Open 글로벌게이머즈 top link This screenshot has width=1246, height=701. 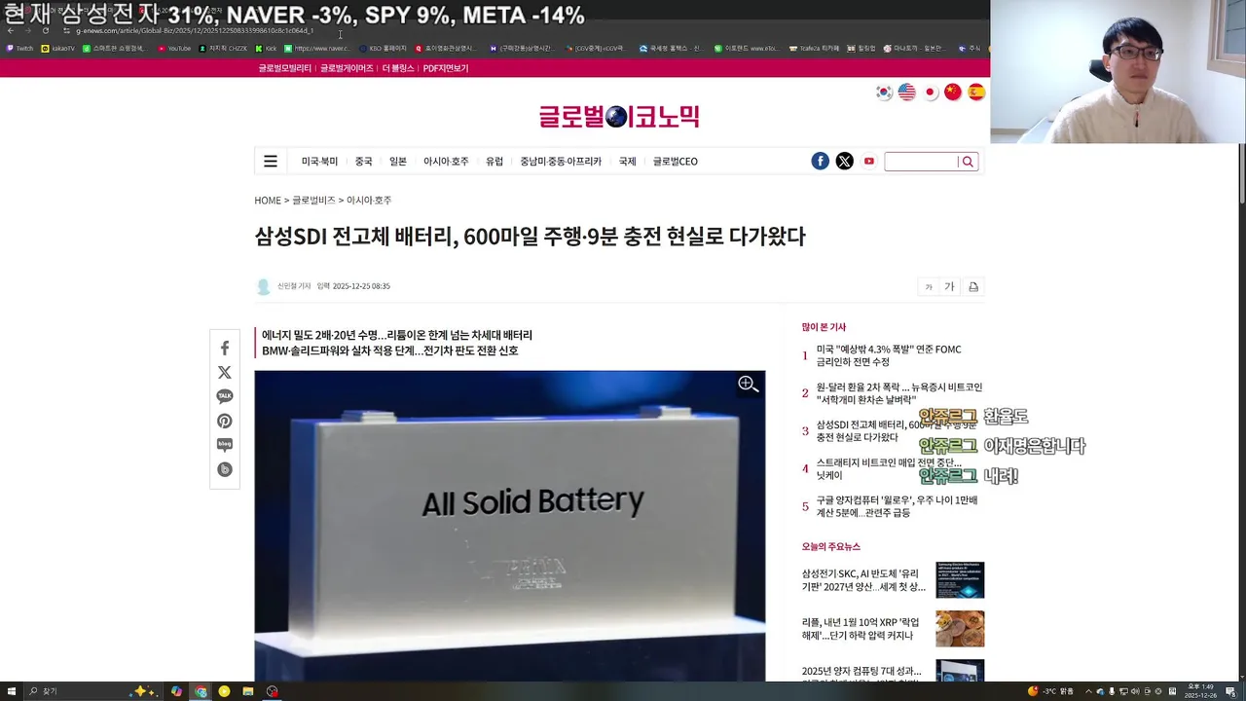click(347, 68)
